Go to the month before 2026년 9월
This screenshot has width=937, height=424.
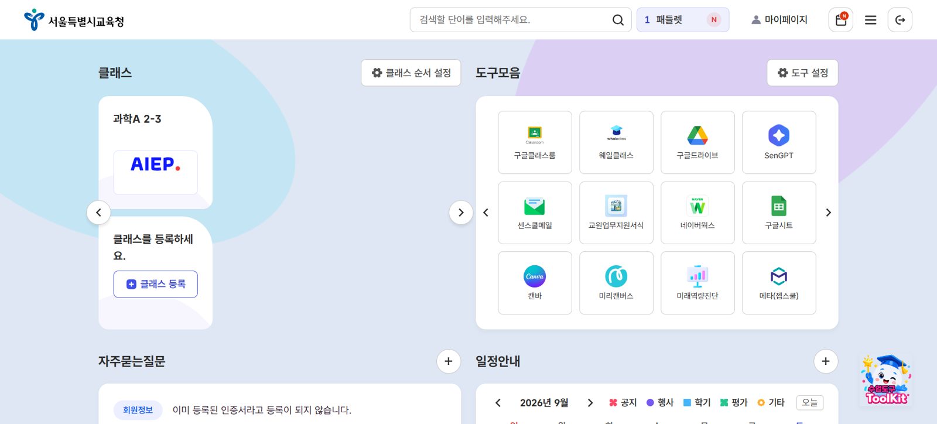click(x=498, y=403)
